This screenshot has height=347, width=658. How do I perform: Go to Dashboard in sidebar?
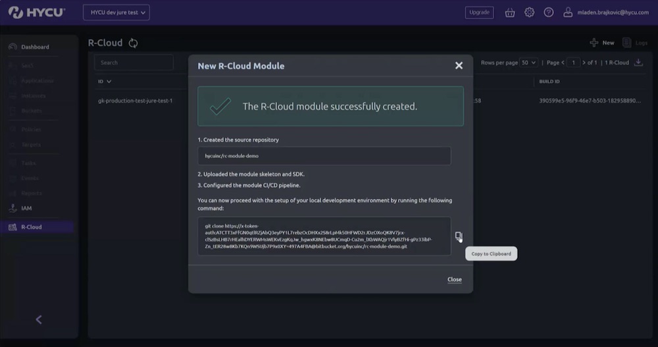point(35,47)
